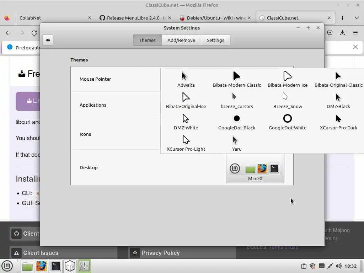Open Firefox Pocket save icon
Viewport: 364px width, 273px height.
coord(330,33)
